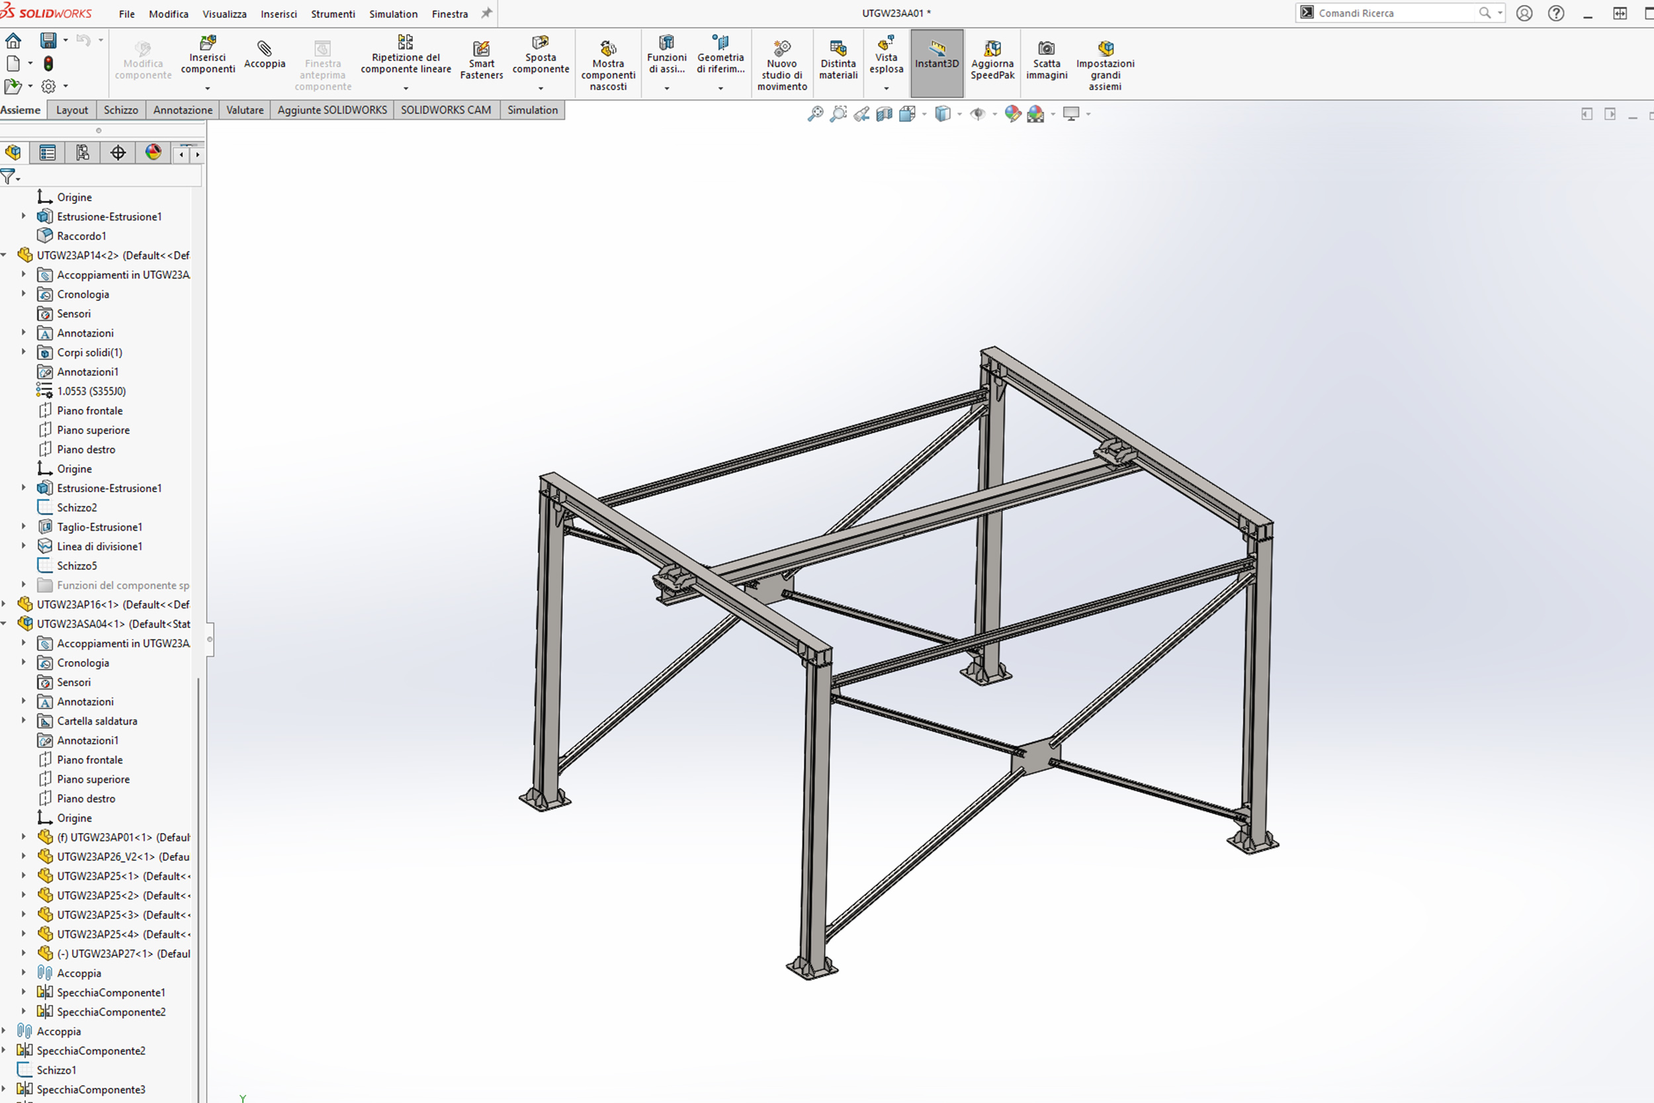Open the ConfigurationManager tab icon
This screenshot has height=1103, width=1654.
(82, 153)
